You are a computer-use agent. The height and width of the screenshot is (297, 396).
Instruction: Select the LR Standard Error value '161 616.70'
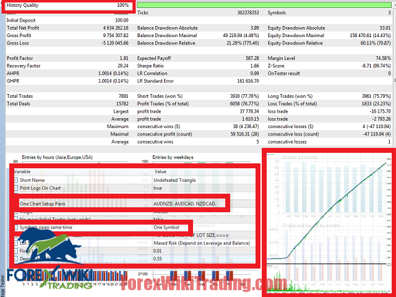point(248,81)
